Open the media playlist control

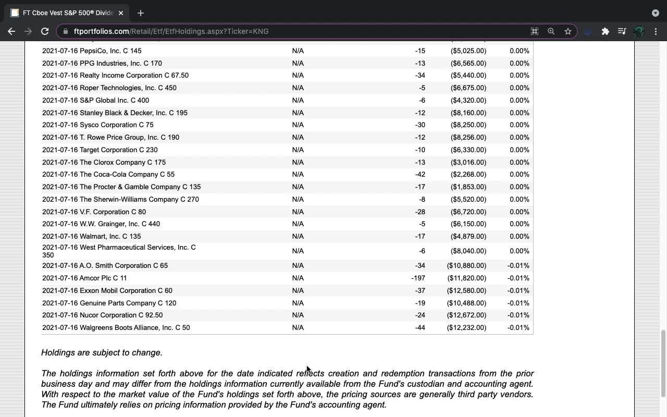click(622, 31)
